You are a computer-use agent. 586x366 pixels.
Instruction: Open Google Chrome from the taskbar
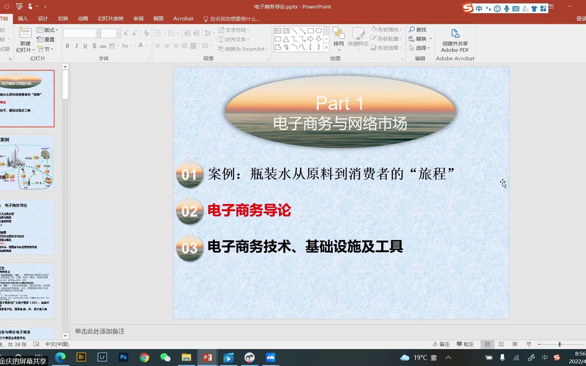tap(144, 357)
